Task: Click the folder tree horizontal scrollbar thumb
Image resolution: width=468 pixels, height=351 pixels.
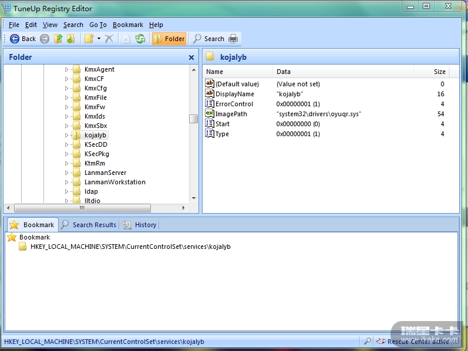Action: [x=82, y=208]
